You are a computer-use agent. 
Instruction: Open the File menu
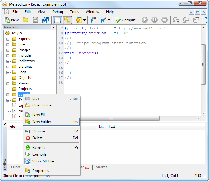[x=15, y=12]
